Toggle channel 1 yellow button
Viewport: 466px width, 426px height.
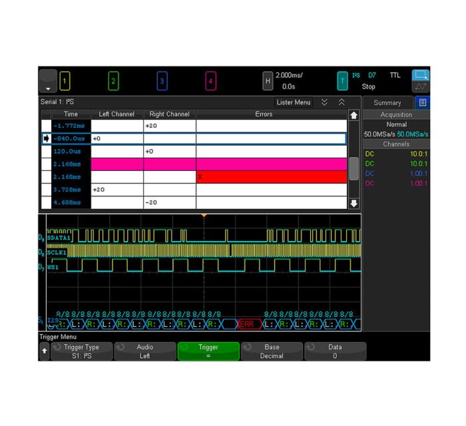click(65, 81)
